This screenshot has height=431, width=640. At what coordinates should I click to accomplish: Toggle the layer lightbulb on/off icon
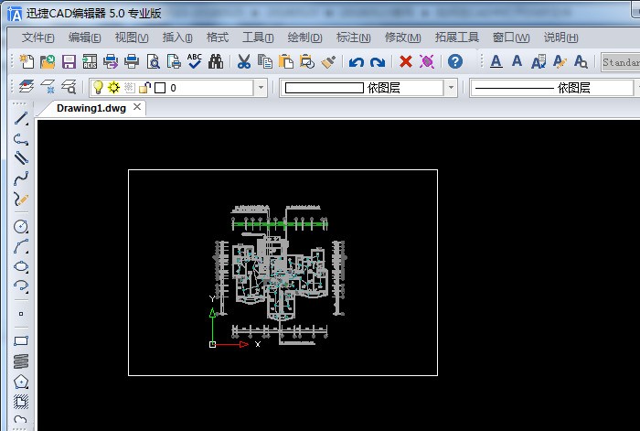(98, 88)
